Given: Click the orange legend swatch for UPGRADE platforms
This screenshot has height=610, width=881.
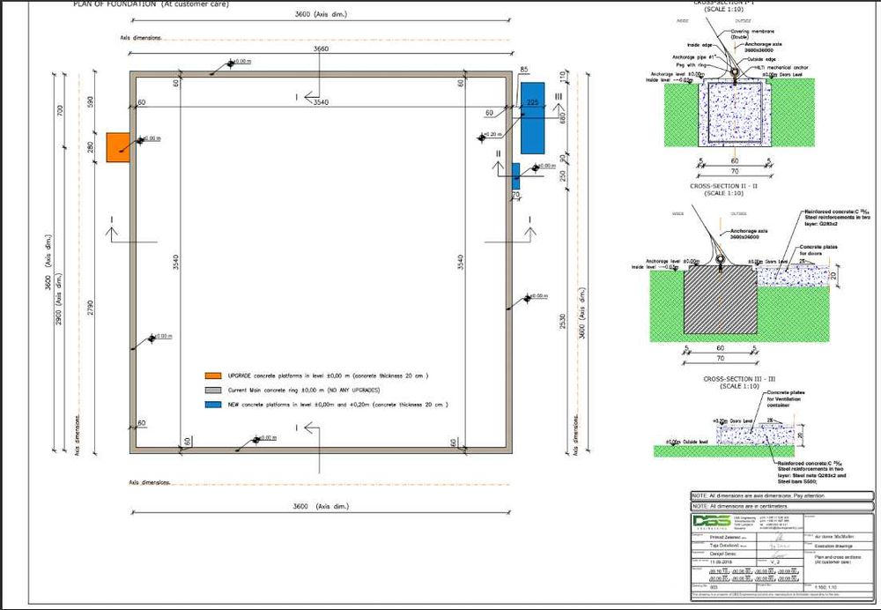Looking at the screenshot, I should pyautogui.click(x=213, y=376).
